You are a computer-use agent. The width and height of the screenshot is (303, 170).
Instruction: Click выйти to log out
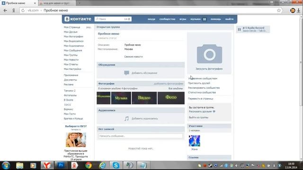click(229, 19)
